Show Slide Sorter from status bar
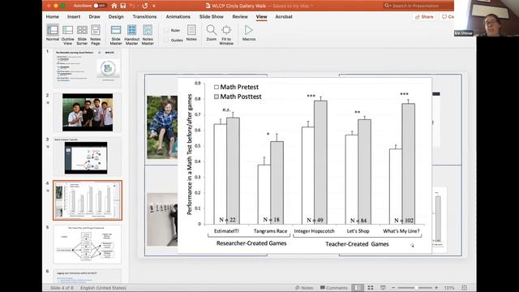519x292 pixels. coord(371,288)
